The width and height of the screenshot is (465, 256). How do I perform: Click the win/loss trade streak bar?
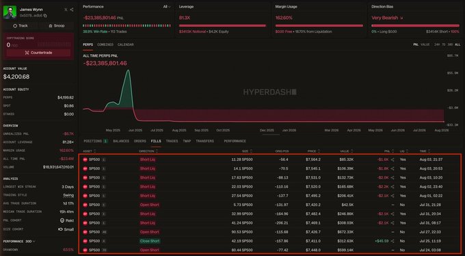(x=127, y=25)
